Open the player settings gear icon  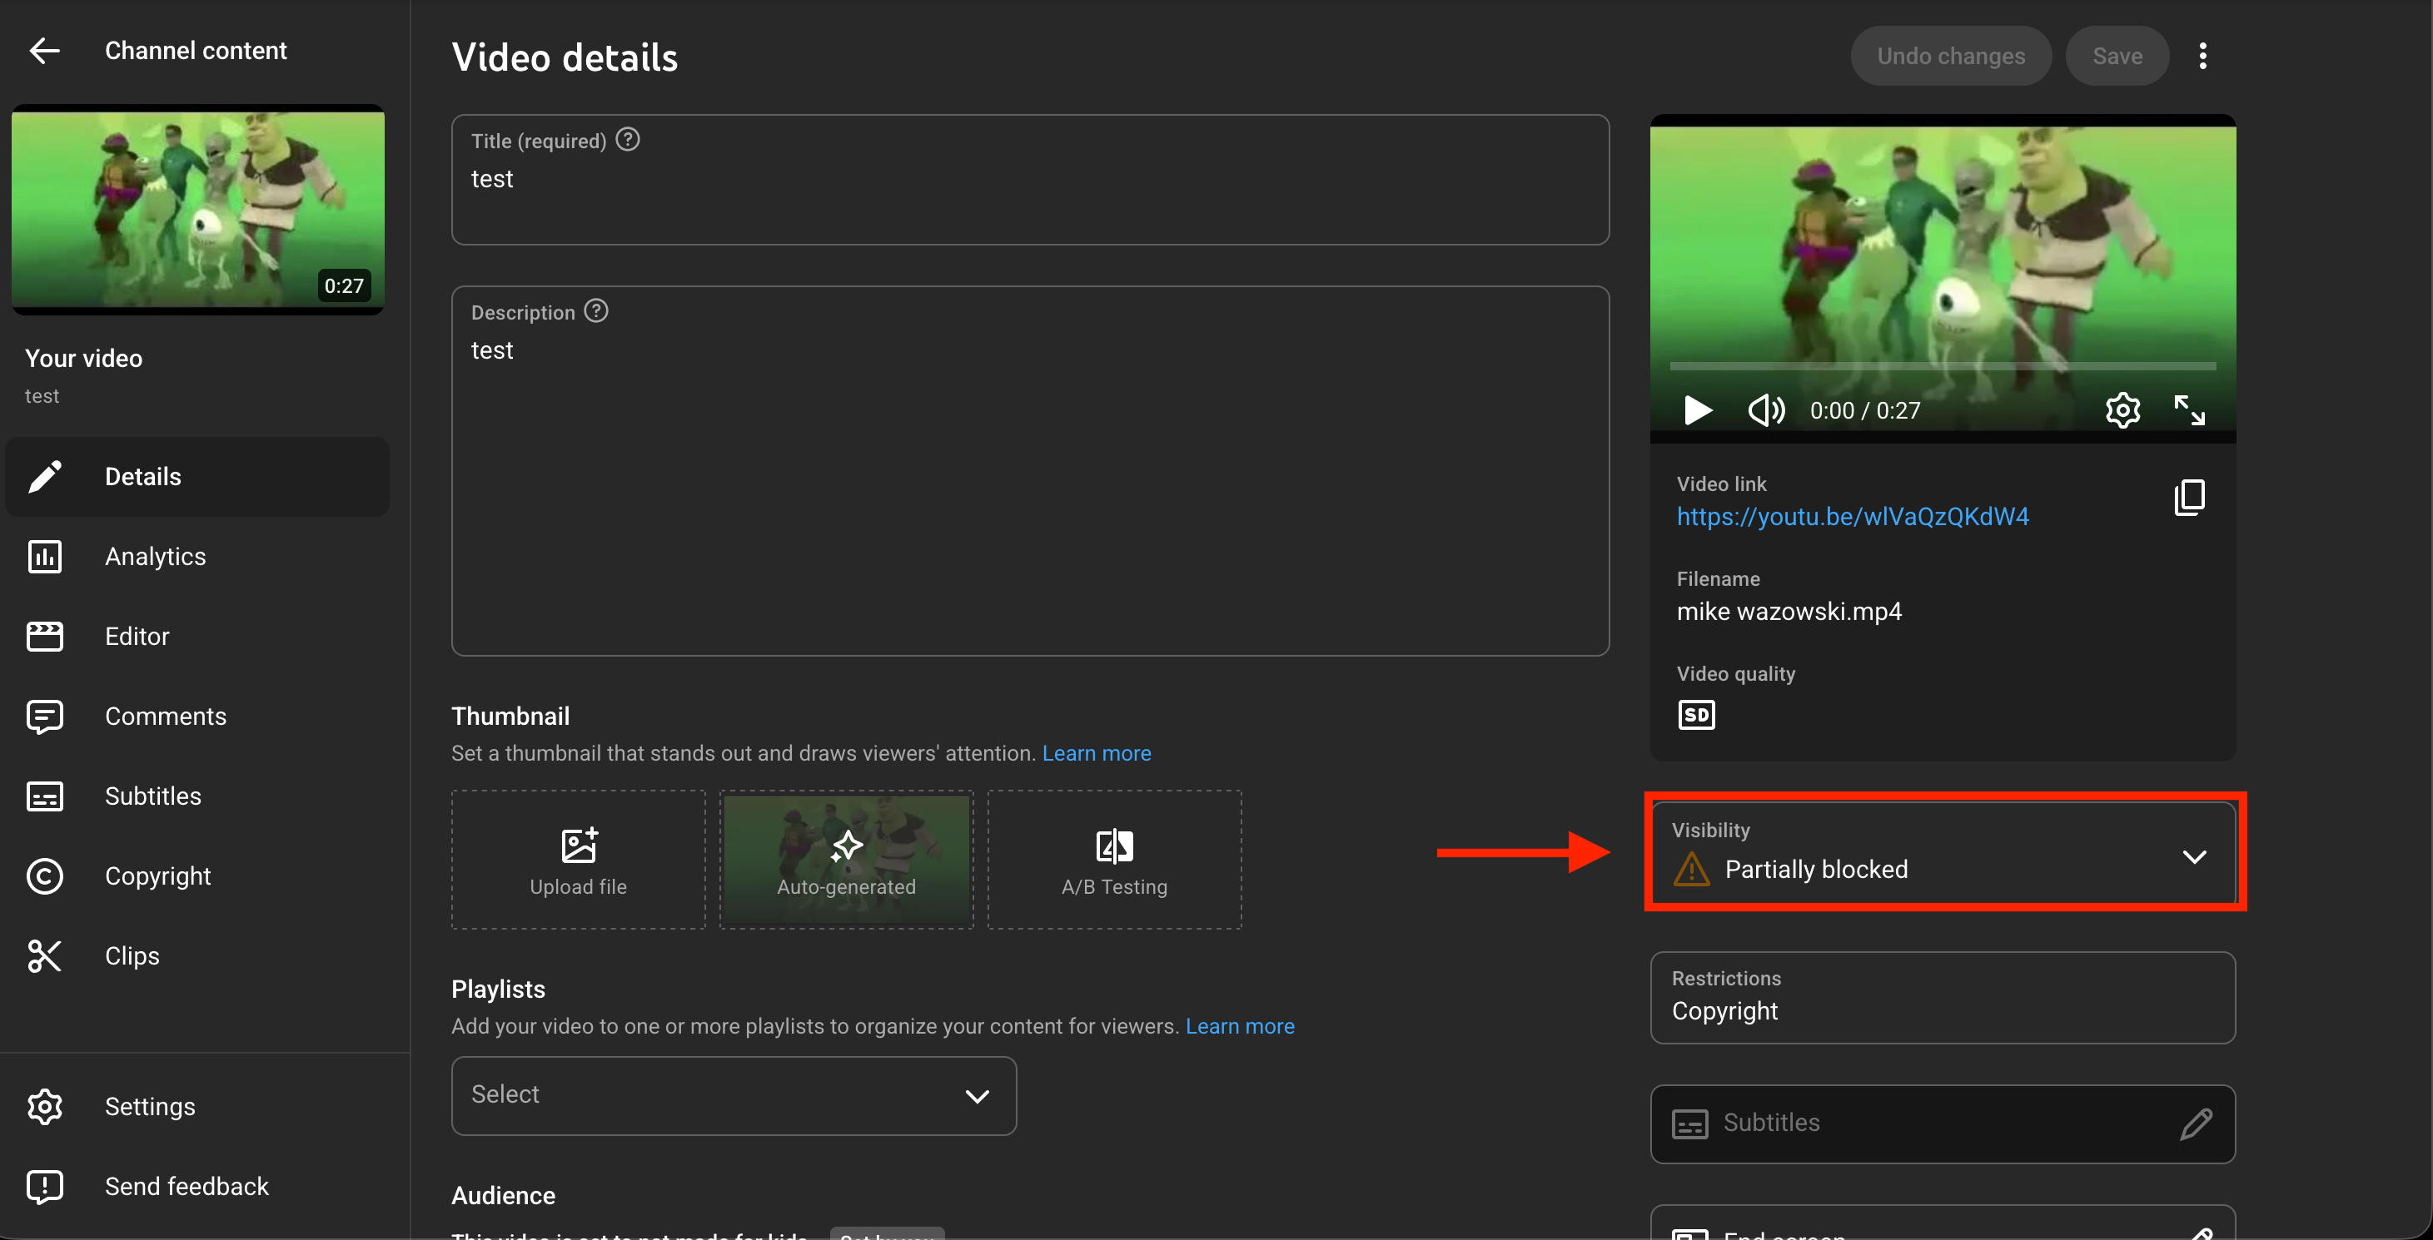tap(2122, 410)
